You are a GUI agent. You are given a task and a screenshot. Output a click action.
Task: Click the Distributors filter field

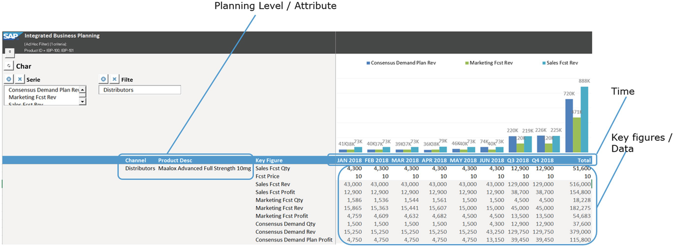click(x=140, y=90)
